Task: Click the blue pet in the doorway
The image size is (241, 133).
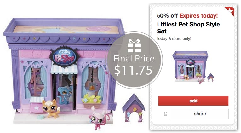Action: pyautogui.click(x=64, y=95)
